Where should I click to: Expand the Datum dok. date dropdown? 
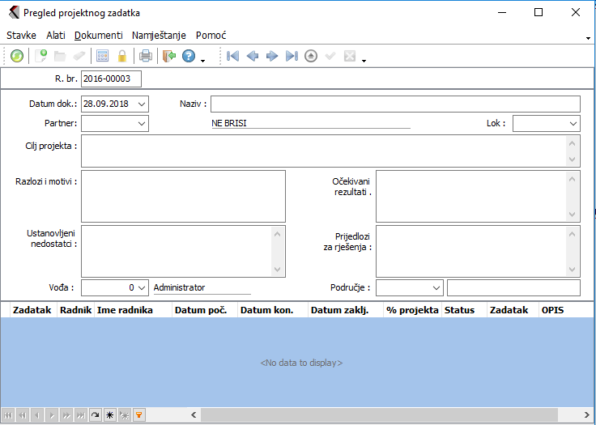click(x=143, y=104)
